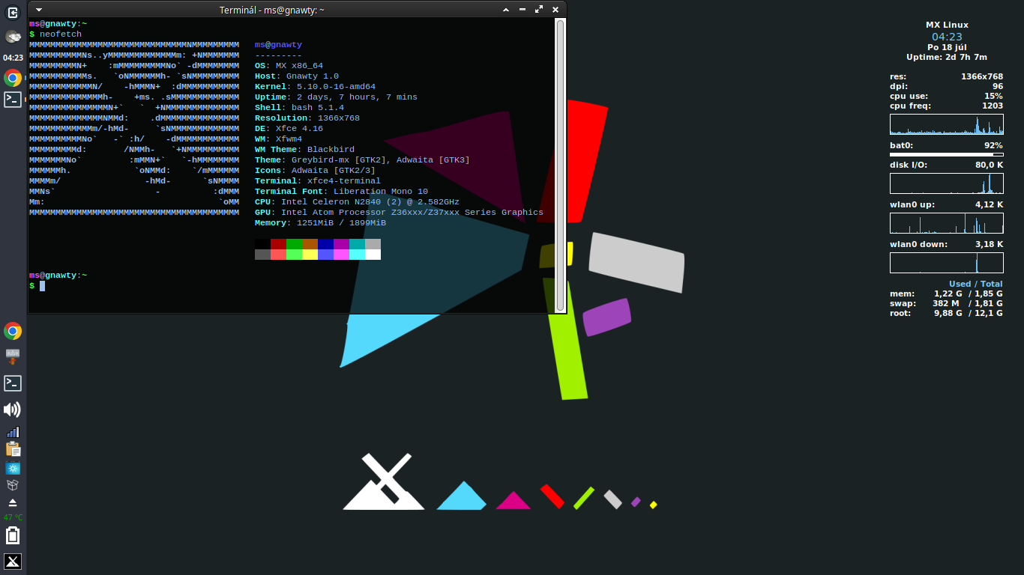Viewport: 1024px width, 575px height.
Task: Launch terminal from the icon above the volume speaker
Action: tap(13, 383)
